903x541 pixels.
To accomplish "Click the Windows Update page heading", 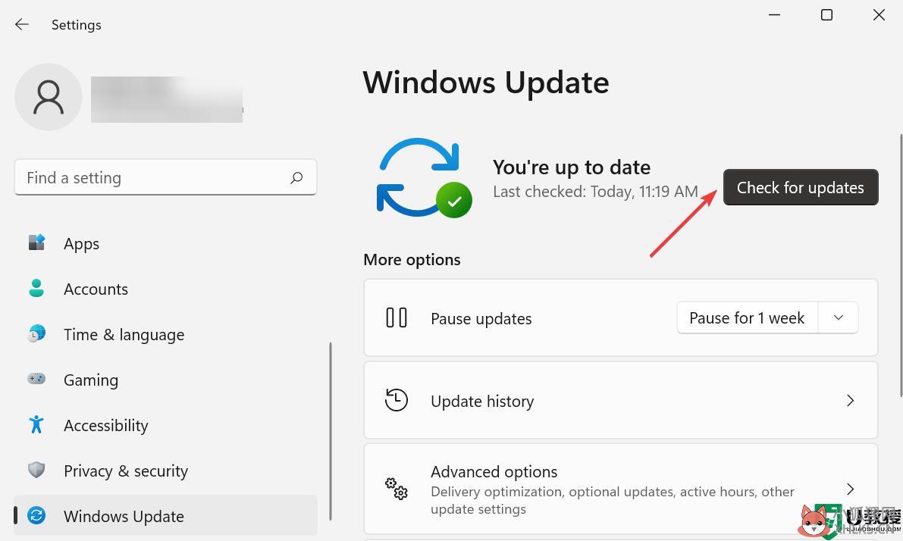I will [486, 83].
